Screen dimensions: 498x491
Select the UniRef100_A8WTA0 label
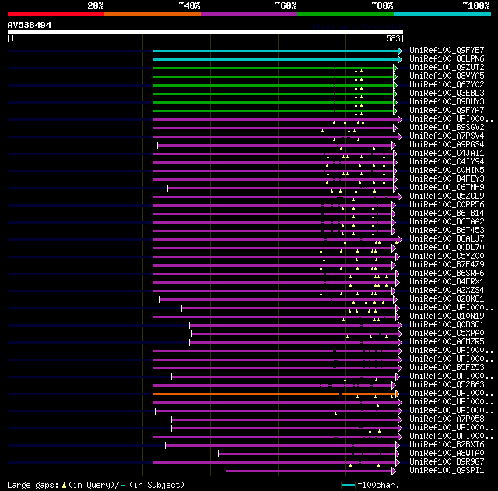pos(447,454)
